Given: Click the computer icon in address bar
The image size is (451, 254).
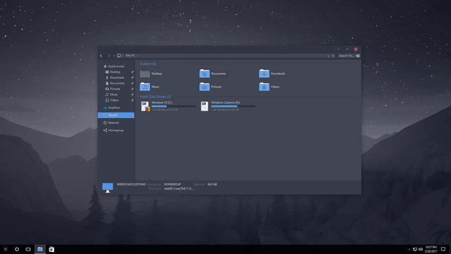Looking at the screenshot, I should click(119, 55).
